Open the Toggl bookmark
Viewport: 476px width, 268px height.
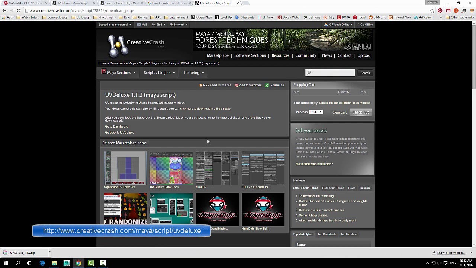359,17
